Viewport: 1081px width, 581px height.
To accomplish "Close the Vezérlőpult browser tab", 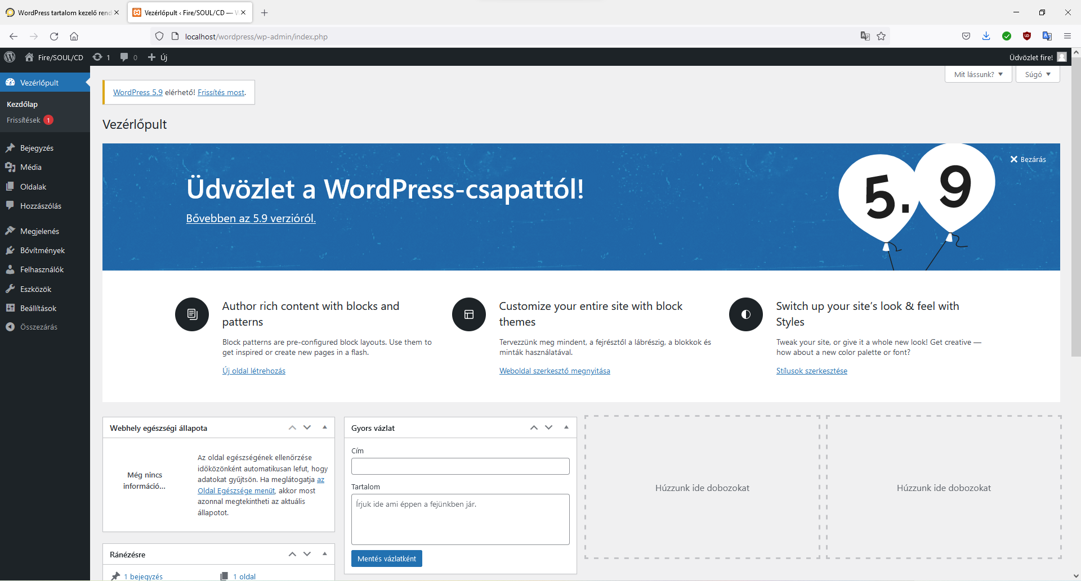I will (x=243, y=12).
